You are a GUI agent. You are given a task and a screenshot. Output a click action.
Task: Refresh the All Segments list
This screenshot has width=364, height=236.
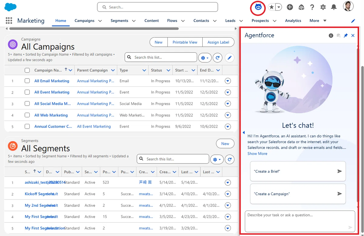(x=230, y=159)
